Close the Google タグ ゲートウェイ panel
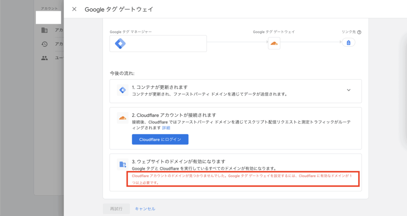 (x=74, y=9)
